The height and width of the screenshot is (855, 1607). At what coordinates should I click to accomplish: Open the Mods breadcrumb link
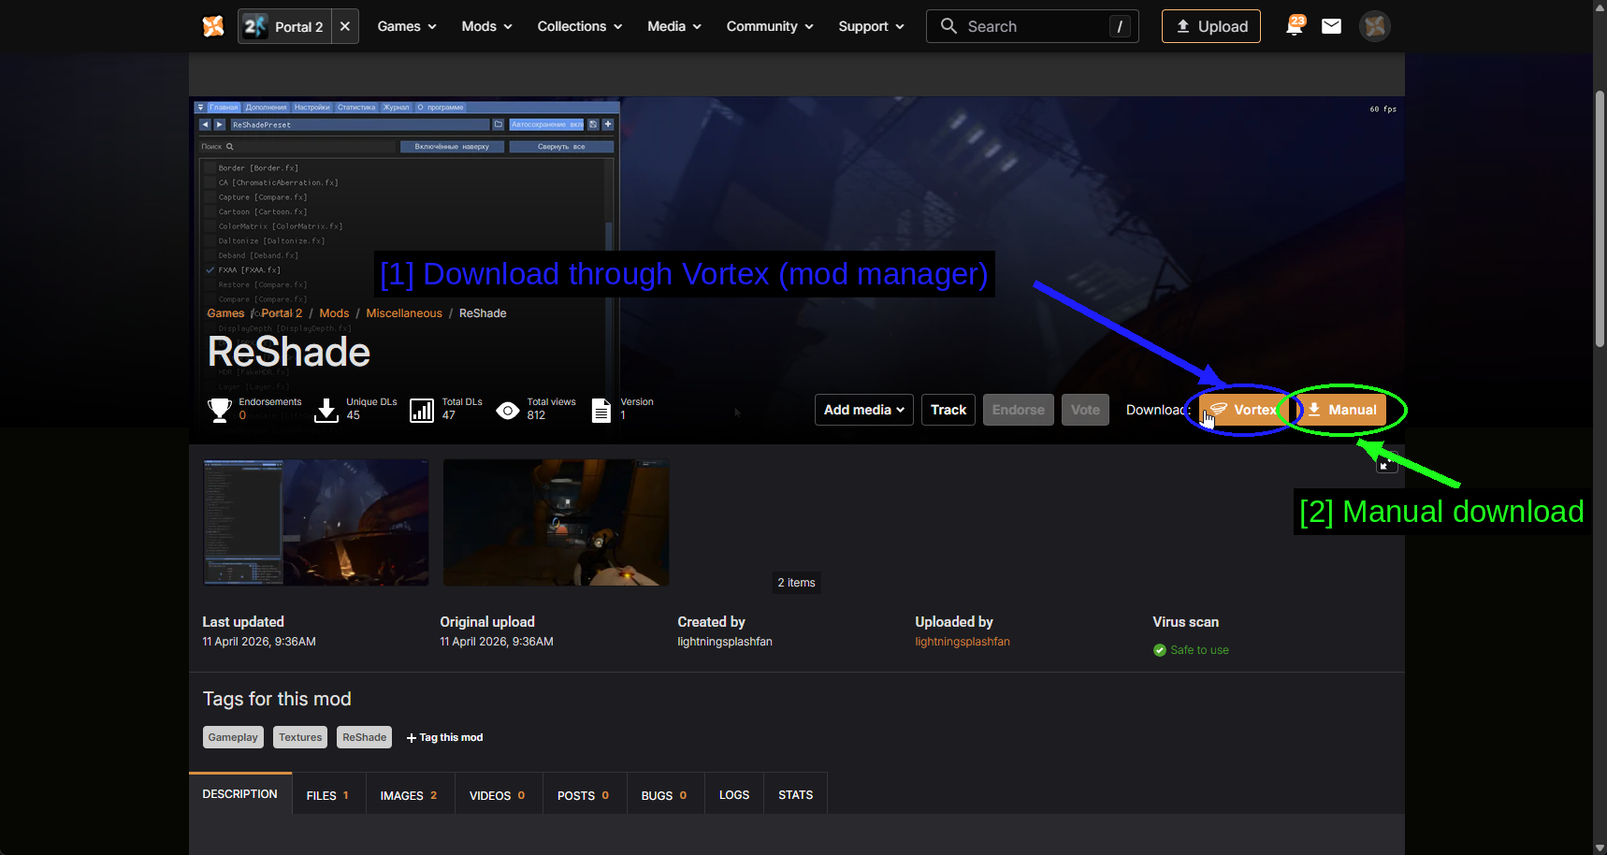pyautogui.click(x=334, y=313)
